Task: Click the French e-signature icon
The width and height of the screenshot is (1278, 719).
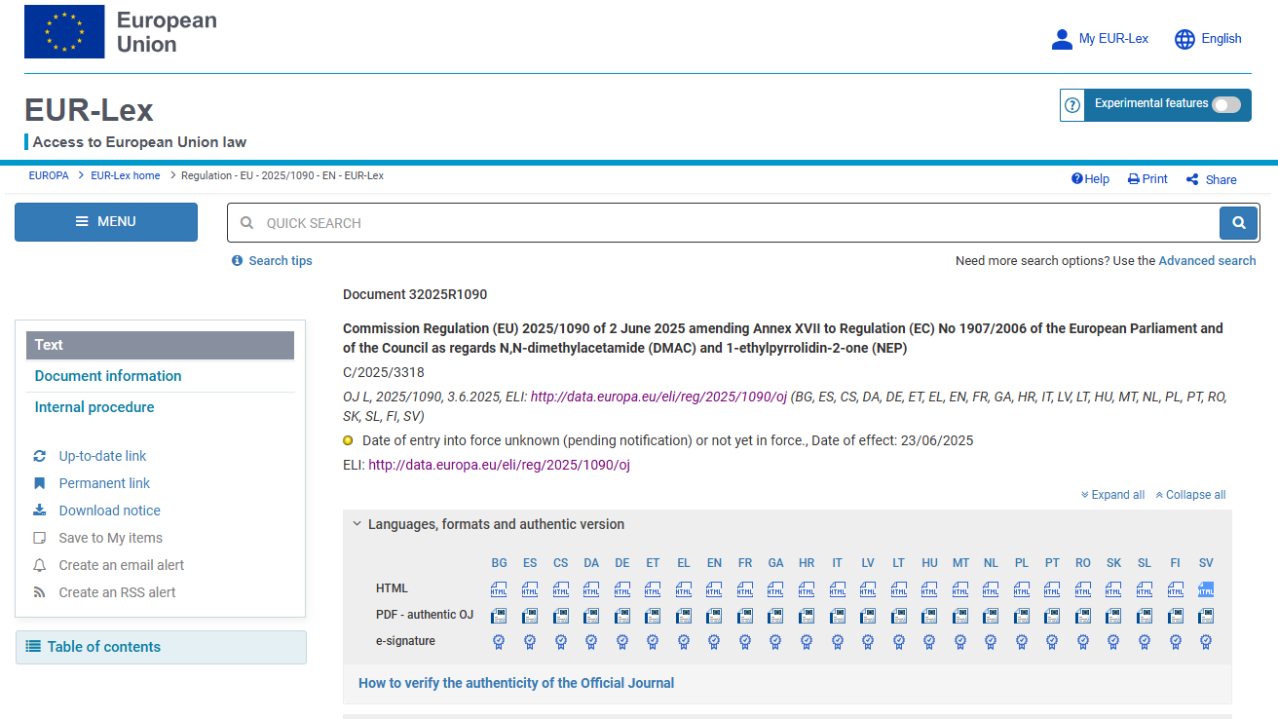Action: [745, 641]
